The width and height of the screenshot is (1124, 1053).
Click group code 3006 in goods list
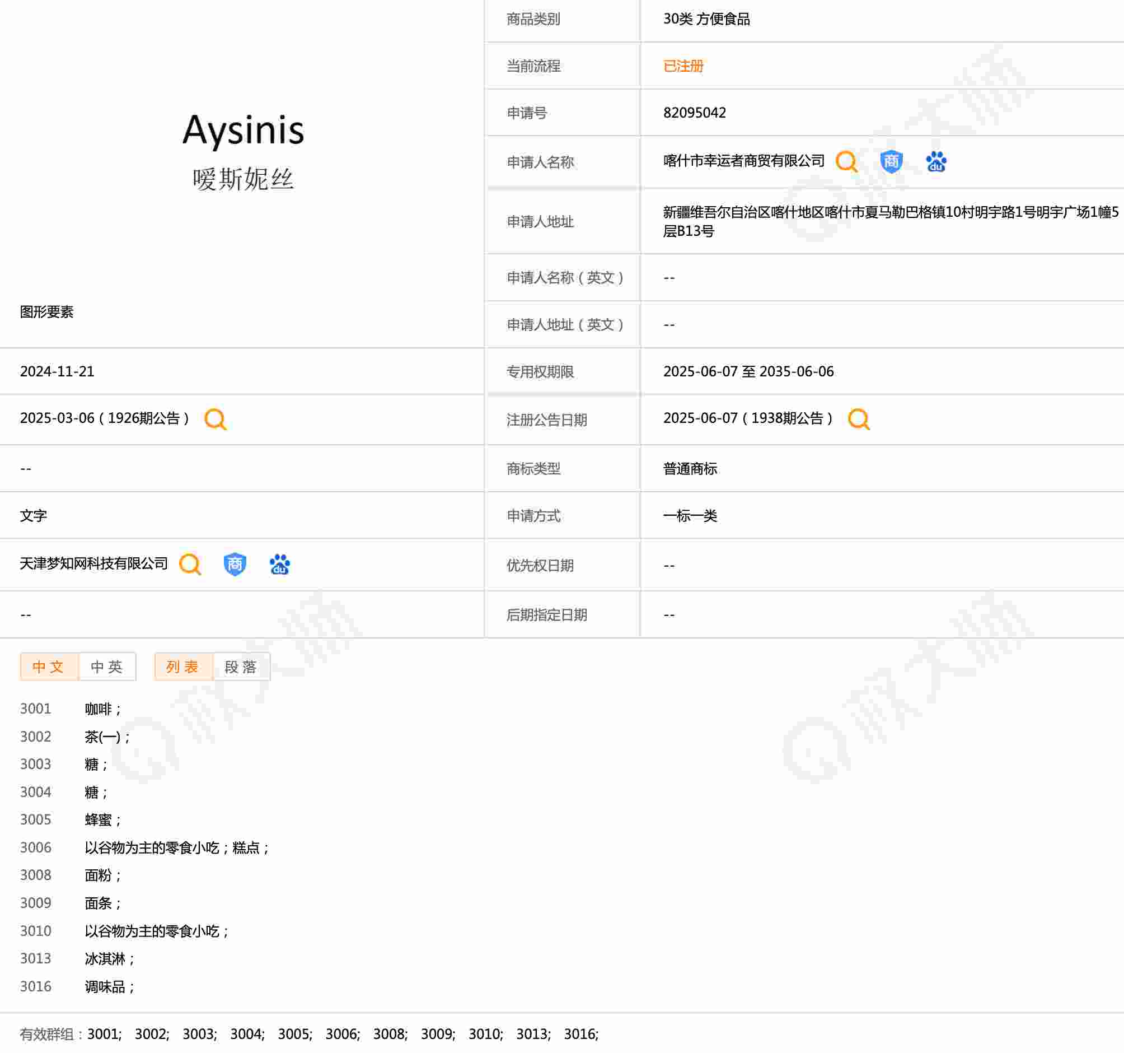tap(36, 847)
